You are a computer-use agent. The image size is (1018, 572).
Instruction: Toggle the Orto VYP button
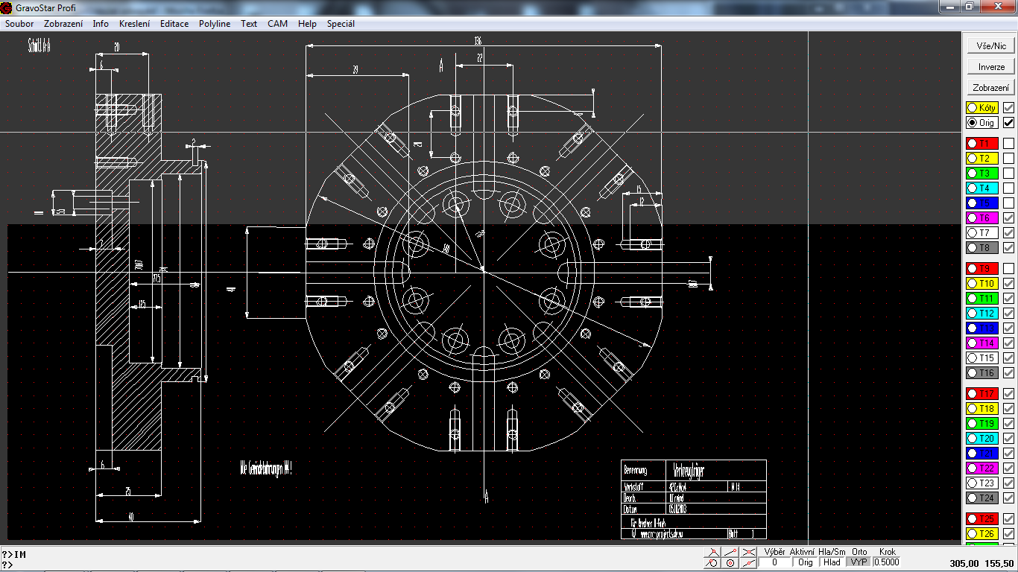pos(859,562)
